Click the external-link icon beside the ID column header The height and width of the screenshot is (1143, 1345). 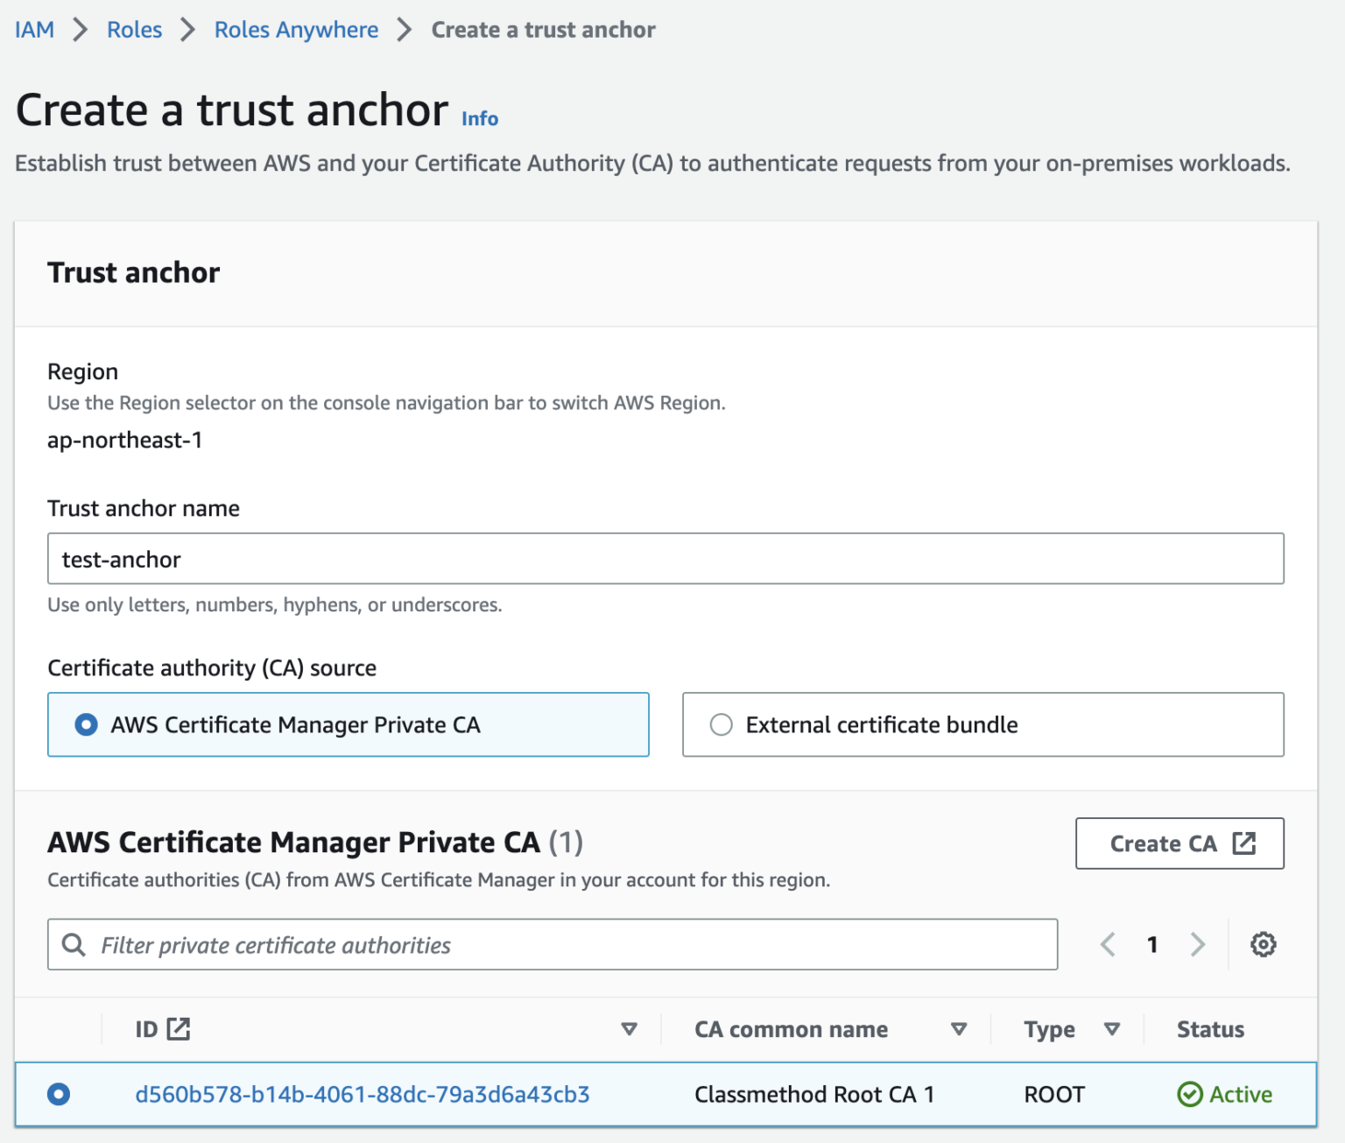coord(180,1028)
